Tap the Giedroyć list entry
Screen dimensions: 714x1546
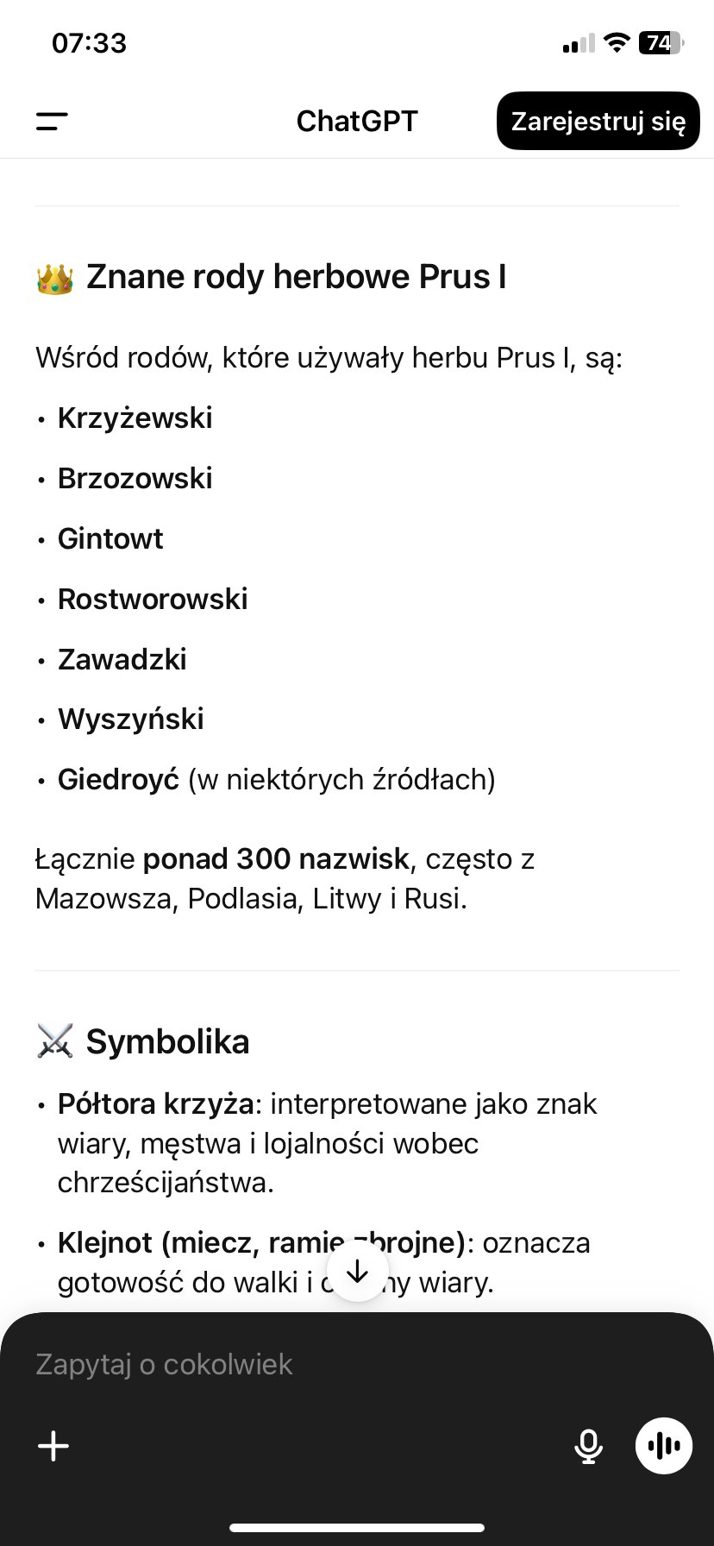(118, 779)
